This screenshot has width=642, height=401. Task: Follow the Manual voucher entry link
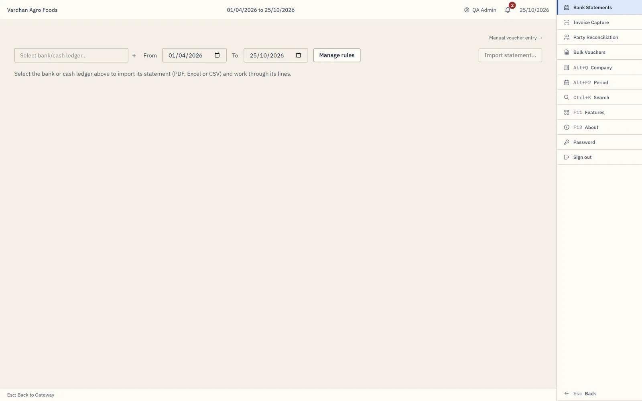[516, 38]
